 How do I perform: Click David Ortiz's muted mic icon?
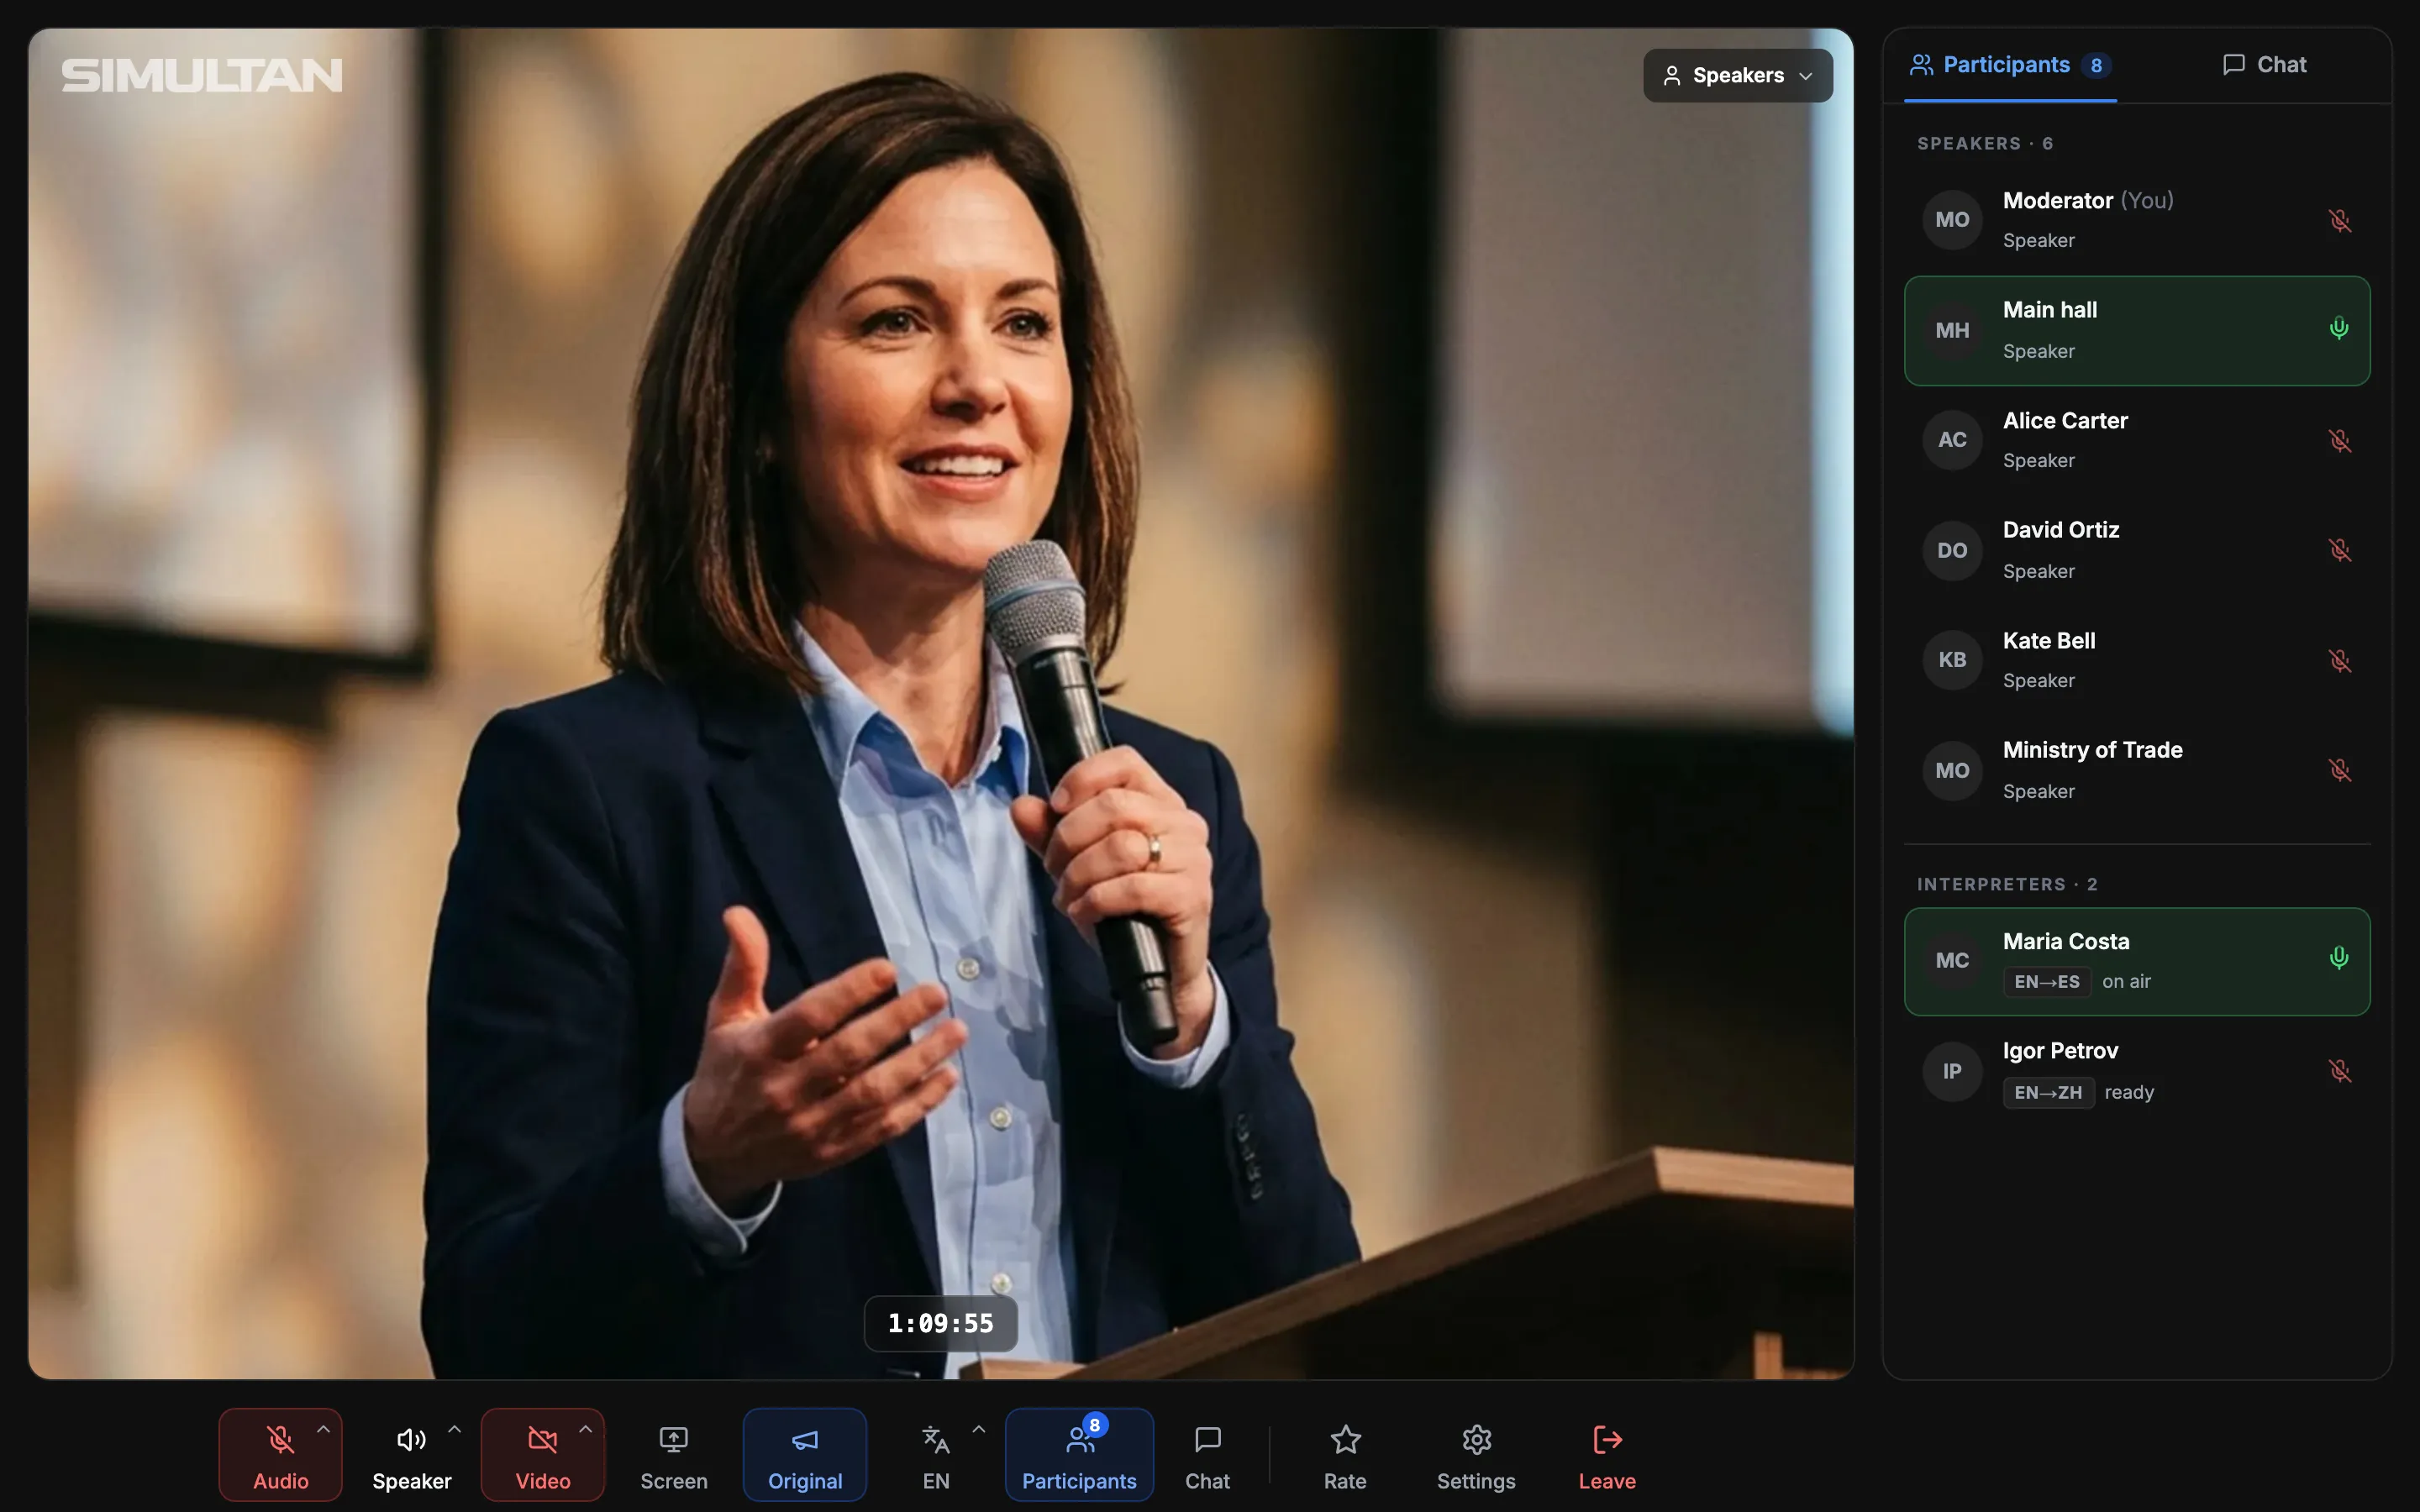point(2339,550)
